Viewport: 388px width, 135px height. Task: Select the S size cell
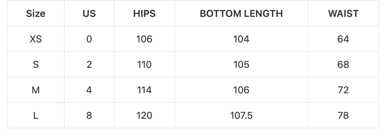pyautogui.click(x=35, y=64)
